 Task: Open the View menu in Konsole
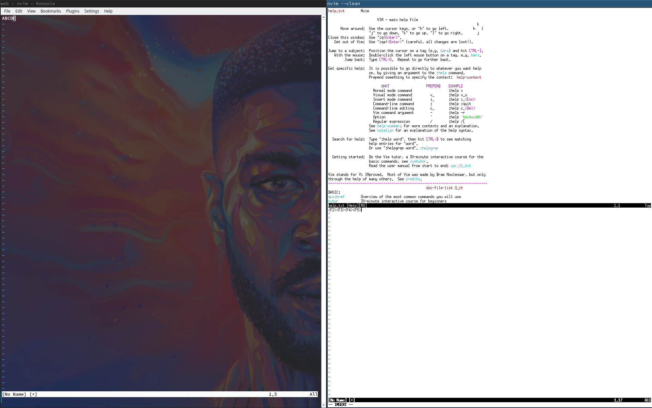coord(31,11)
